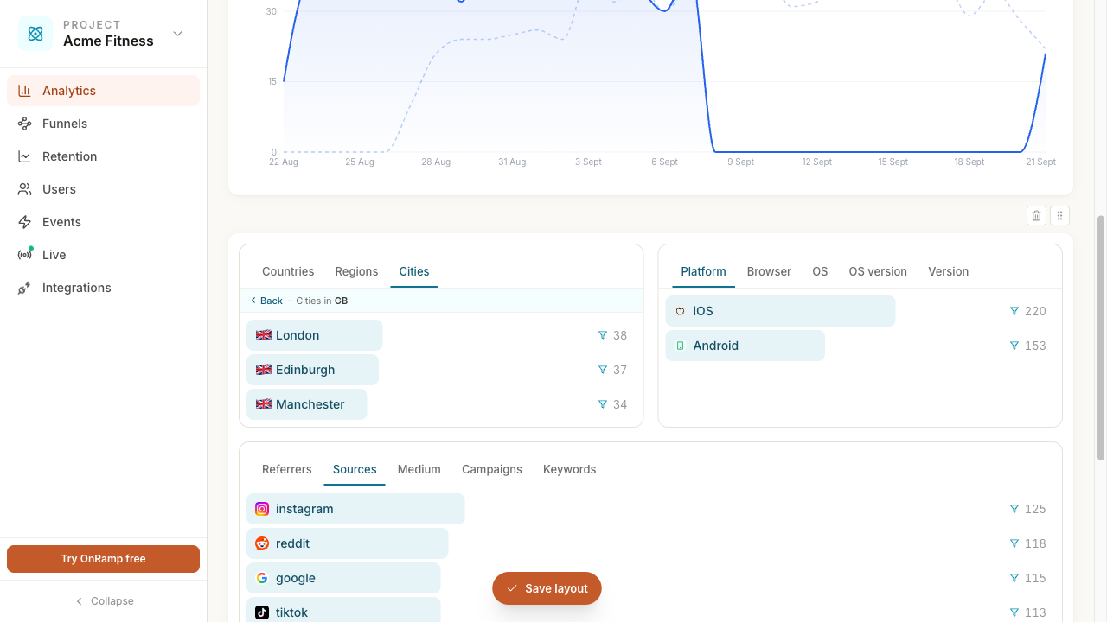Click the reddit logo icon
1107x622 pixels.
262,543
